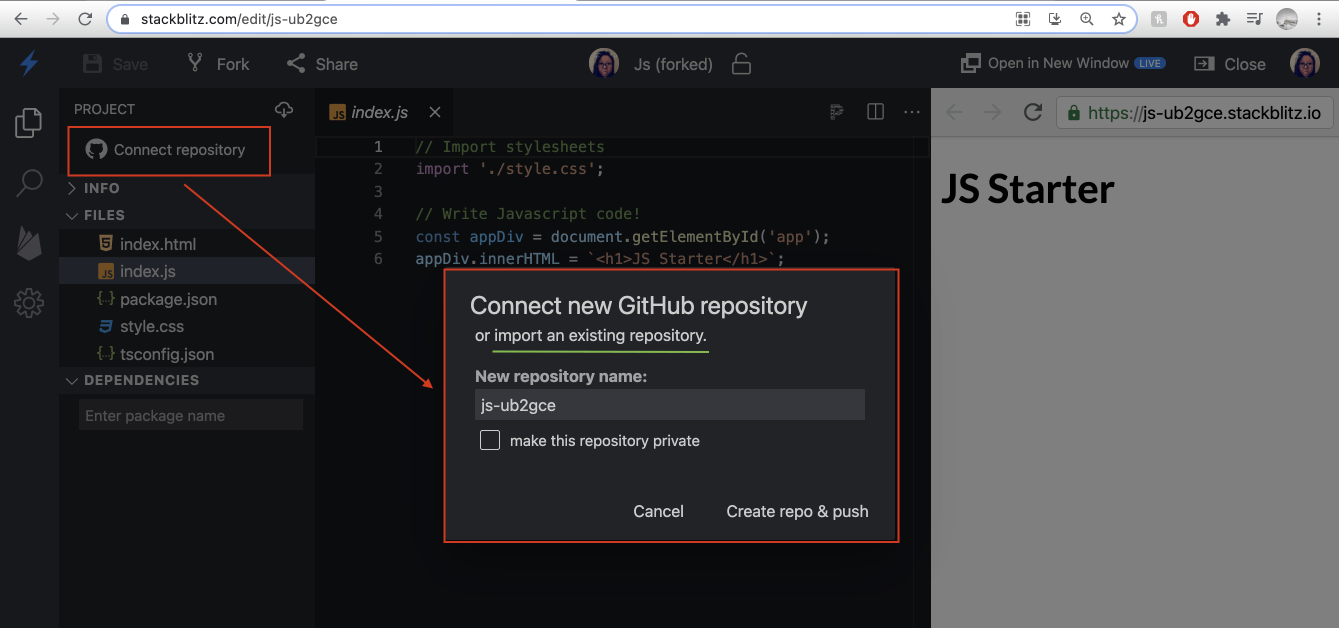This screenshot has height=628, width=1339.
Task: Open the editor settings gear
Action: [29, 303]
